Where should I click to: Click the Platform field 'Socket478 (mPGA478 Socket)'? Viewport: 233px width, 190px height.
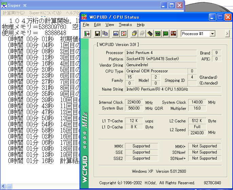(161, 59)
